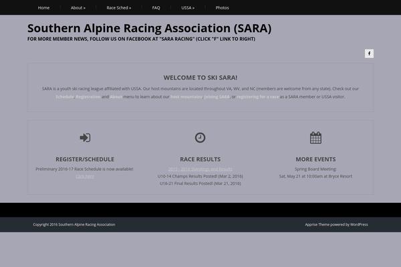Open the Photos page from the navigation

point(222,8)
